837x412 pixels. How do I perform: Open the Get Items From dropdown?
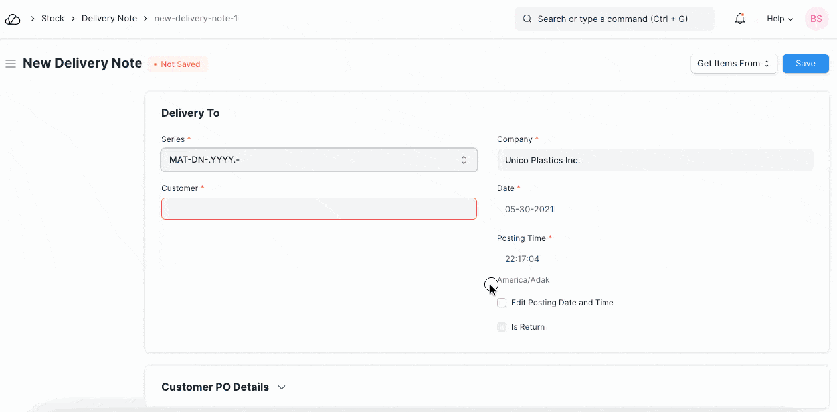733,64
